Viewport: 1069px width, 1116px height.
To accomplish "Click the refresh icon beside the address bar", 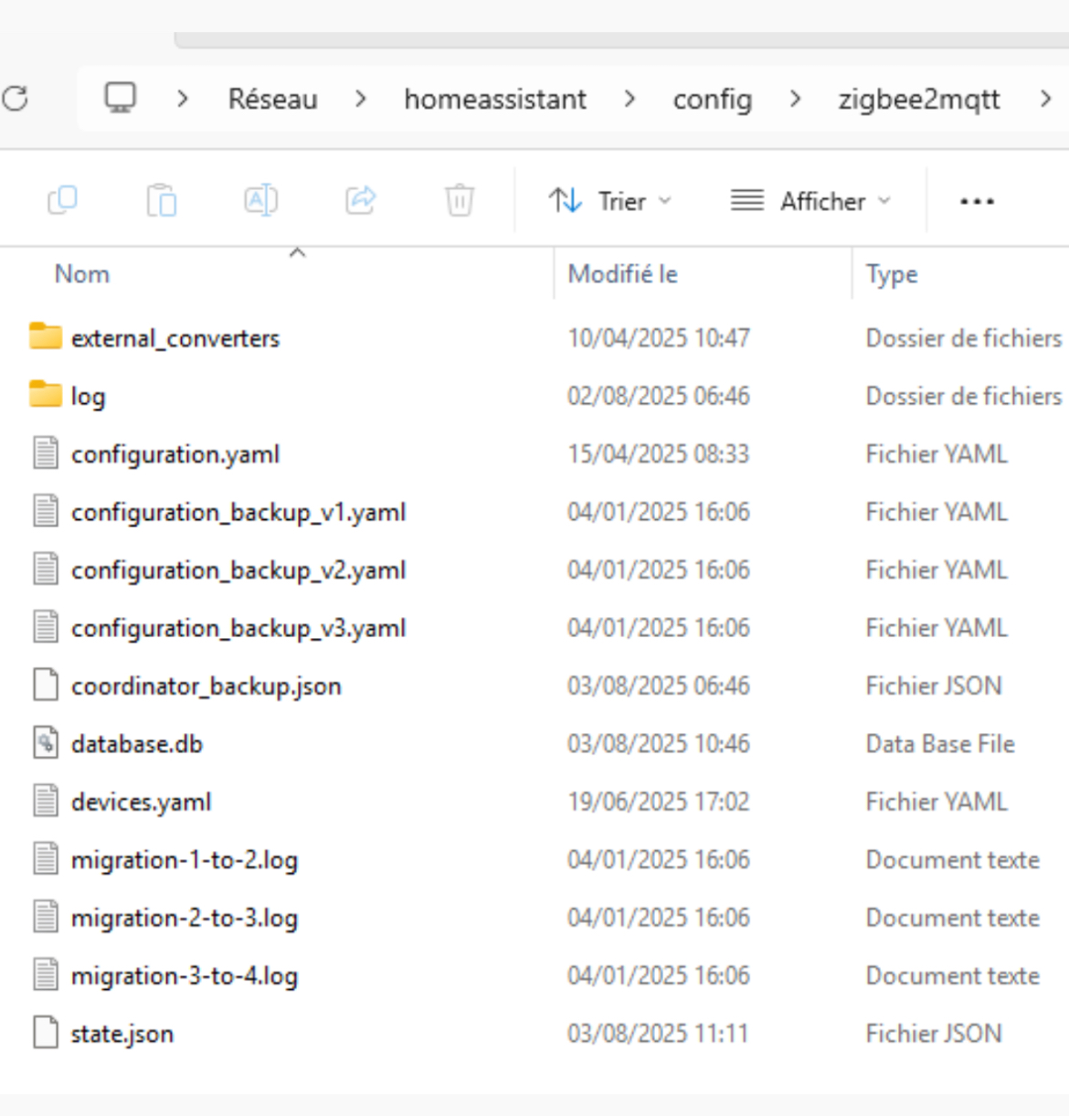I will pyautogui.click(x=16, y=99).
